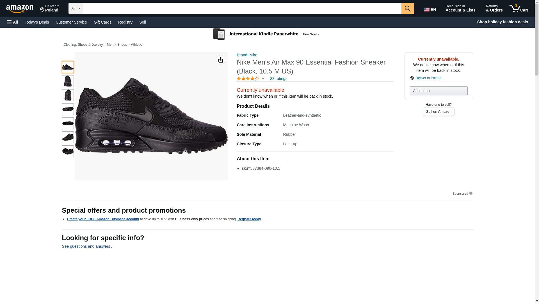Viewport: 539px width, 303px height.
Task: Open Account & Lists menu
Action: [x=460, y=8]
